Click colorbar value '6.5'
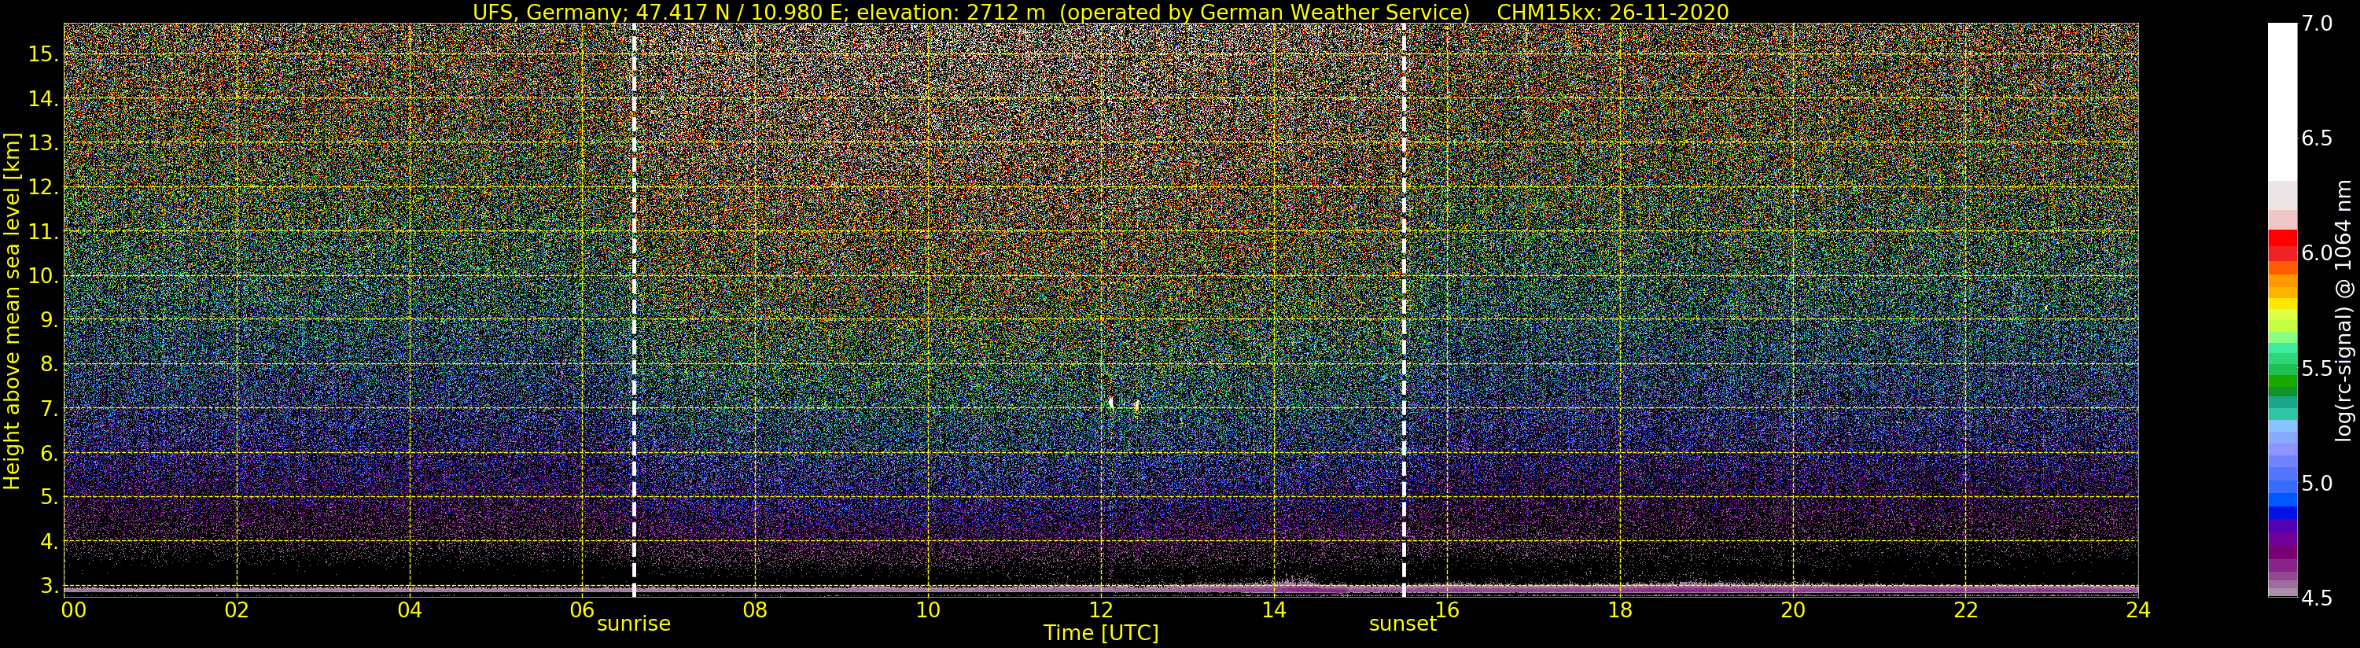The height and width of the screenshot is (648, 2360). [x=2317, y=138]
